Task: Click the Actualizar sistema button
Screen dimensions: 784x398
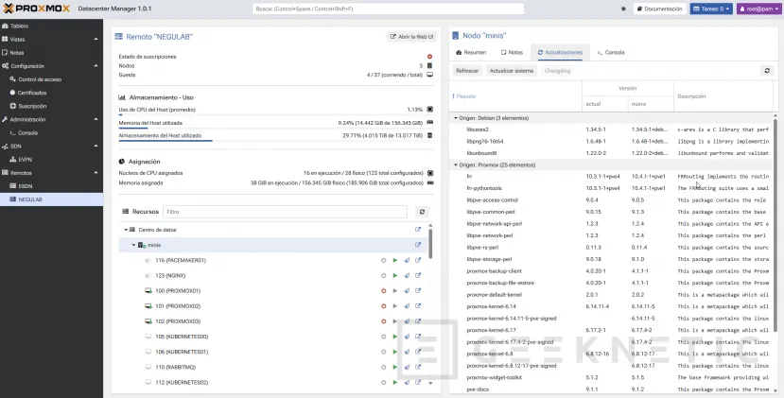Action: tap(511, 71)
